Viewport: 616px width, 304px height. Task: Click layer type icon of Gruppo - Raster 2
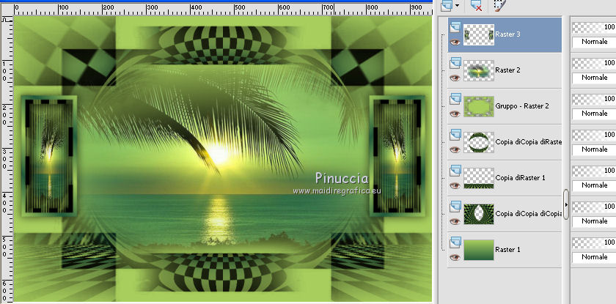[x=455, y=98]
